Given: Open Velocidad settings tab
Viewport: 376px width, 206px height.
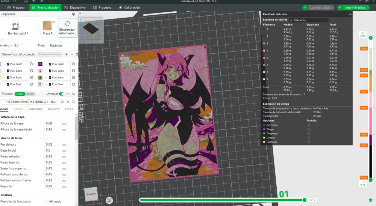Looking at the screenshot, I should pos(35,109).
